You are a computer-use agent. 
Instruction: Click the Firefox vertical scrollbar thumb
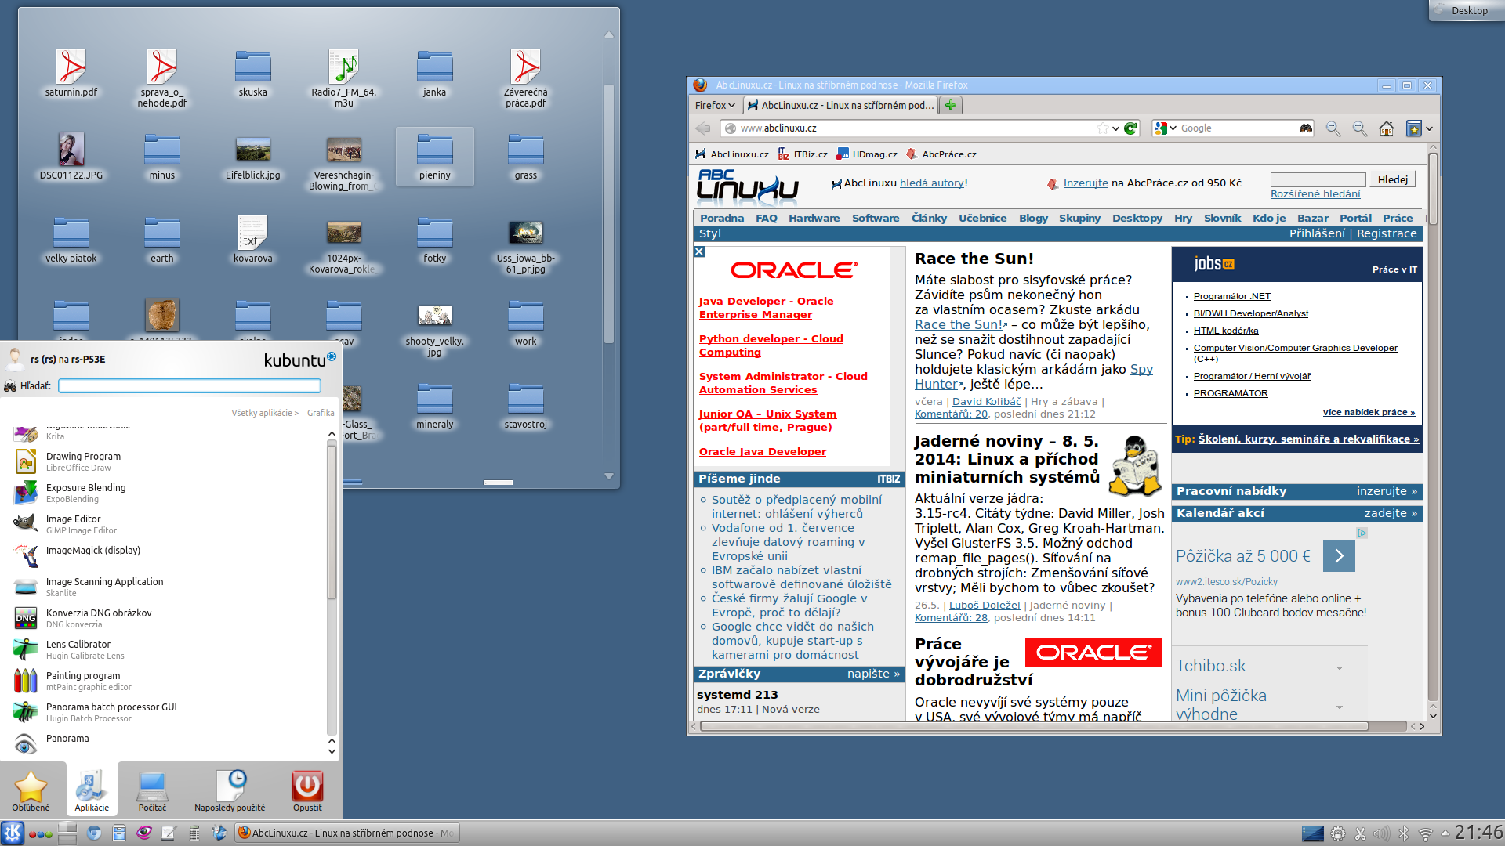coord(1433,189)
